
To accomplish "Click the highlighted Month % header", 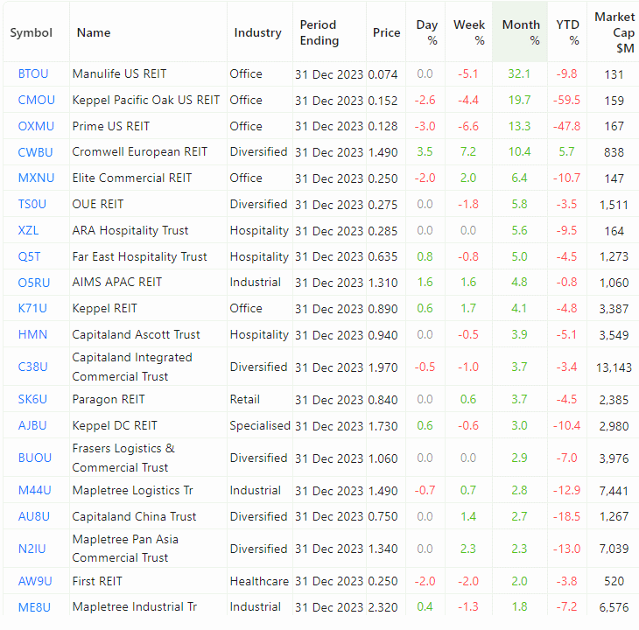I will [521, 33].
